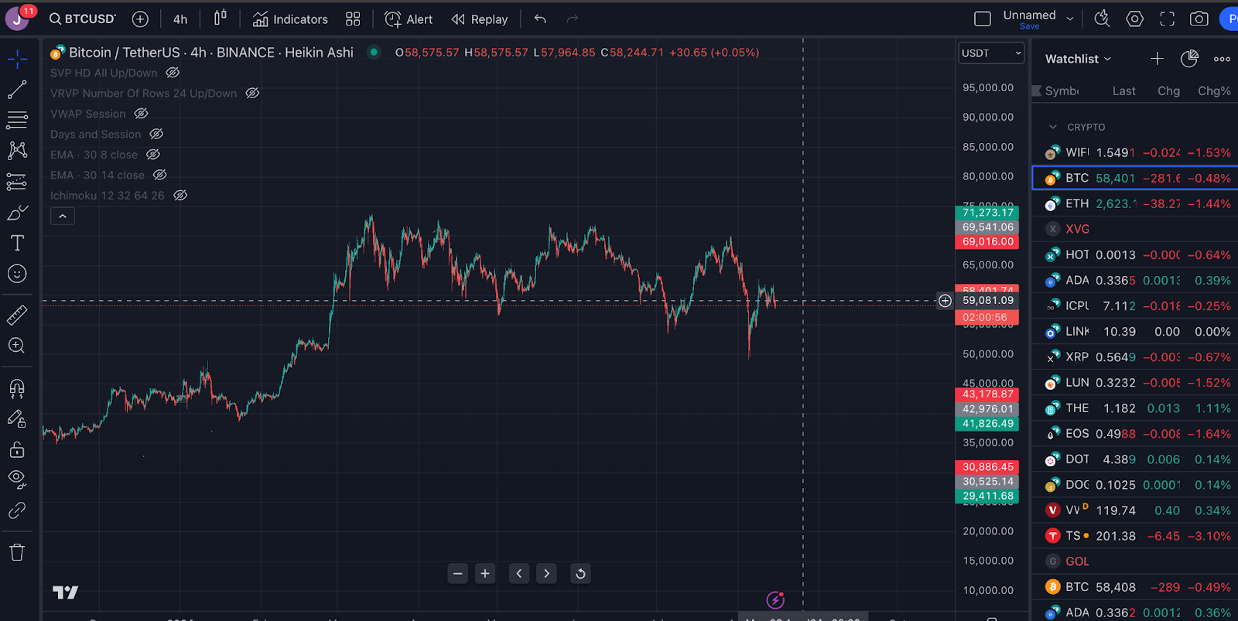Toggle magnet mode for drawings
Screen dimensions: 1238x621
point(17,387)
